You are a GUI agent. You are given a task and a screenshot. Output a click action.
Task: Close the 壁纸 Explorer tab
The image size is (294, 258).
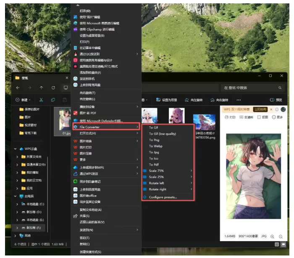click(x=67, y=77)
